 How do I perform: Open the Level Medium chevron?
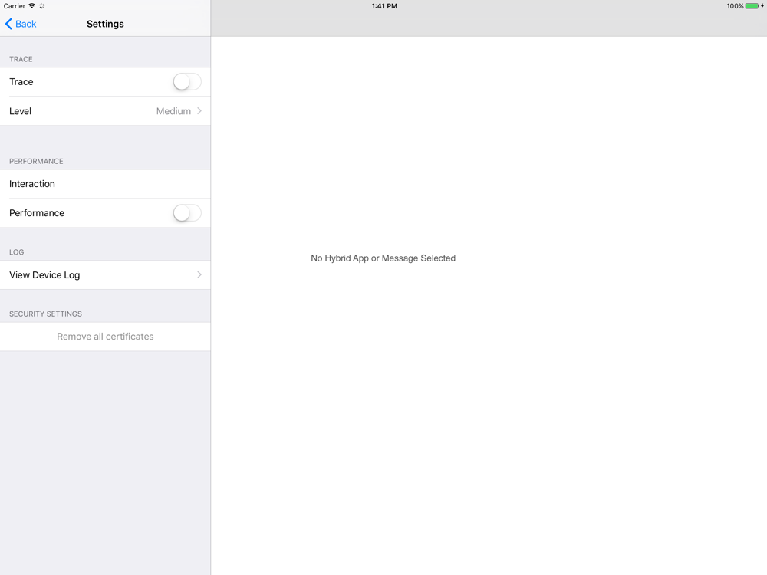point(199,111)
